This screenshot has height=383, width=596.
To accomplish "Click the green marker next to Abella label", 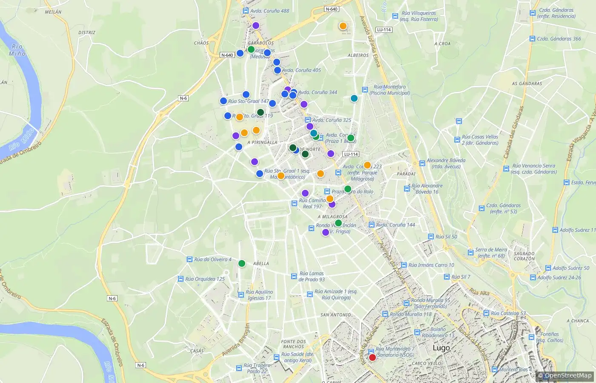I will pos(242,263).
